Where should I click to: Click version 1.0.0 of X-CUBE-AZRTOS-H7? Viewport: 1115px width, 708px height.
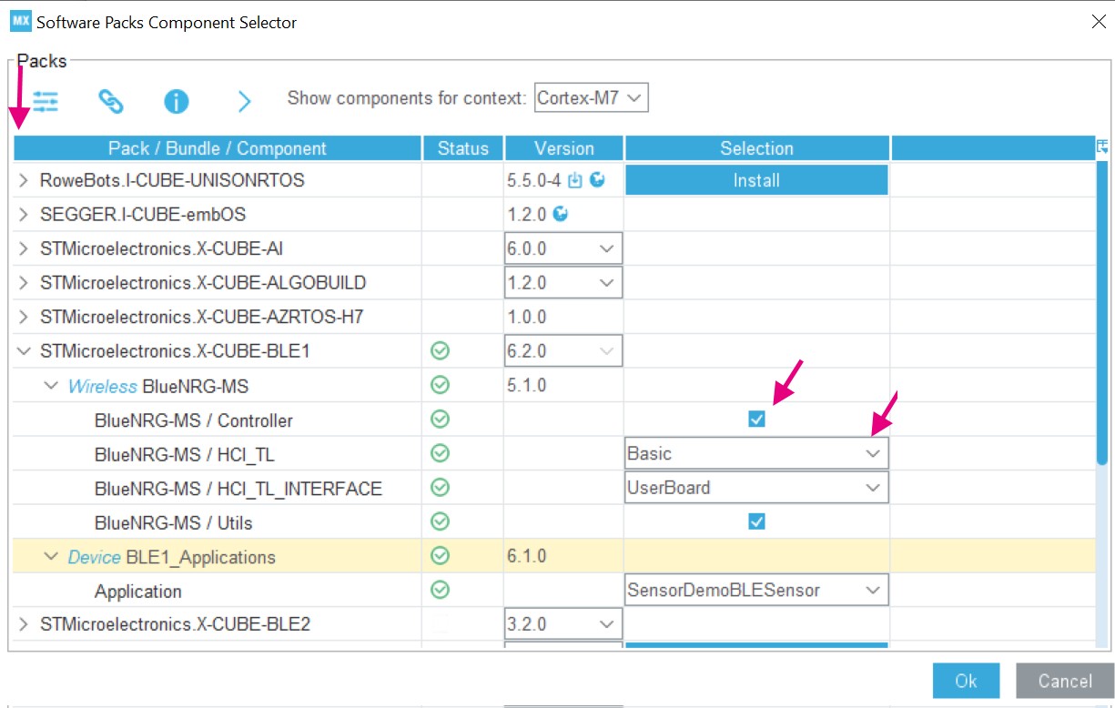point(527,317)
